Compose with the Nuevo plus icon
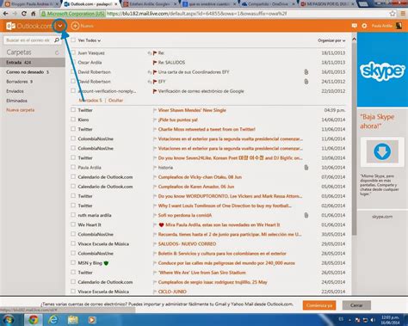Screen dimensions: 408x326 [x=75, y=26]
